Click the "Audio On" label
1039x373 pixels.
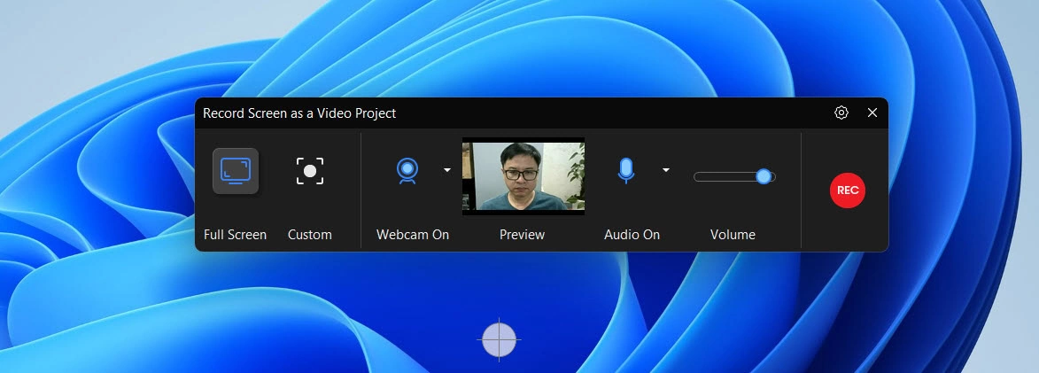[632, 235]
